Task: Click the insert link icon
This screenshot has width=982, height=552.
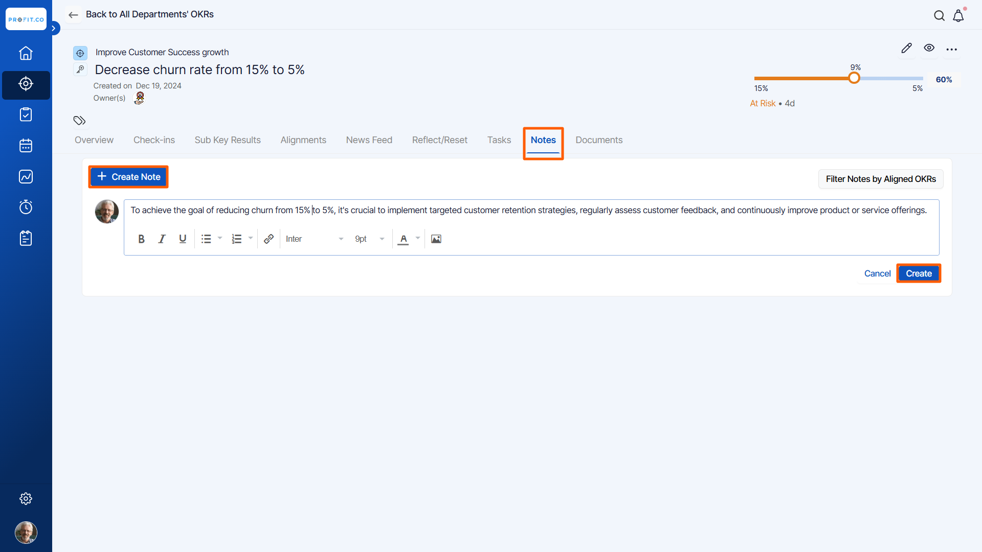Action: click(x=269, y=239)
